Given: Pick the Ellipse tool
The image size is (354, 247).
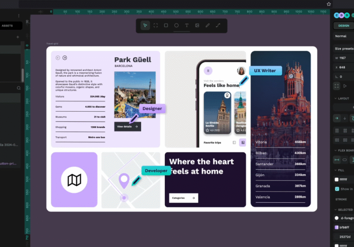Looking at the screenshot, I should coord(176,26).
